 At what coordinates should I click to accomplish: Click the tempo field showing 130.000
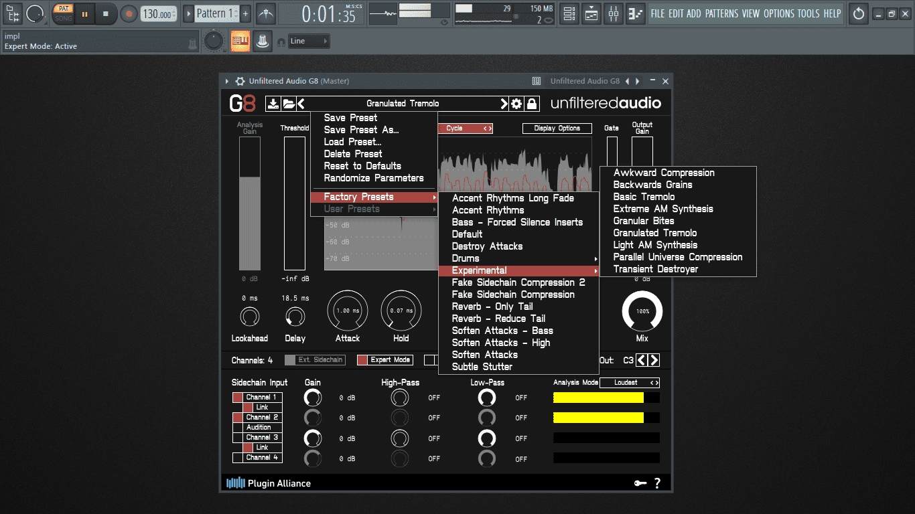159,14
